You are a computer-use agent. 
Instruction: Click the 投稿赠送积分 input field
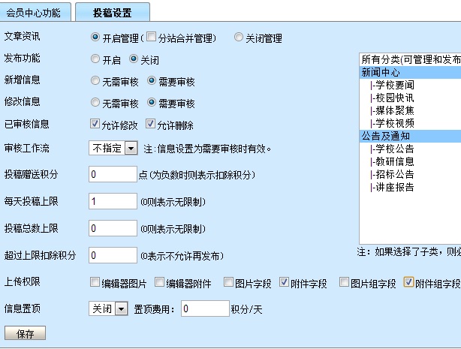pyautogui.click(x=113, y=175)
